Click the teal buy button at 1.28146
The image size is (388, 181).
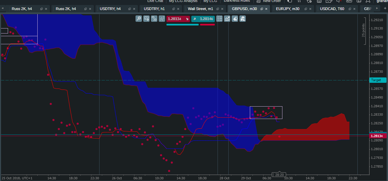pos(203,19)
